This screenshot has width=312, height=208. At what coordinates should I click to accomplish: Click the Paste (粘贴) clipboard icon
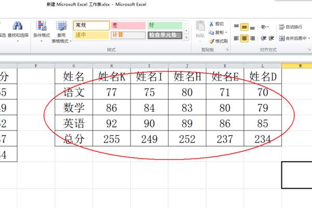pyautogui.click(x=200, y=26)
